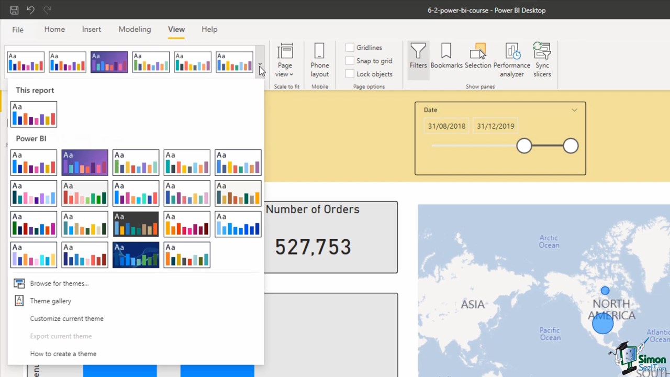Select the View ribbon tab

(x=176, y=29)
